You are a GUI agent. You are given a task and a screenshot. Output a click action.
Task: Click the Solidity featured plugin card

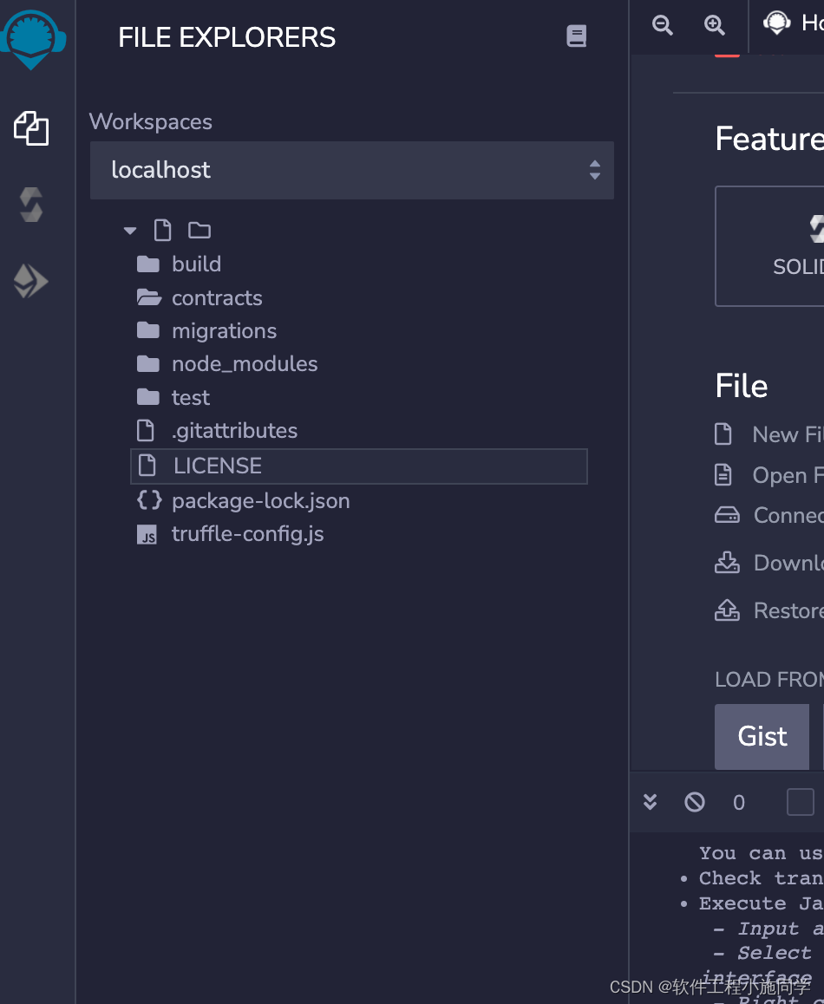(x=769, y=246)
